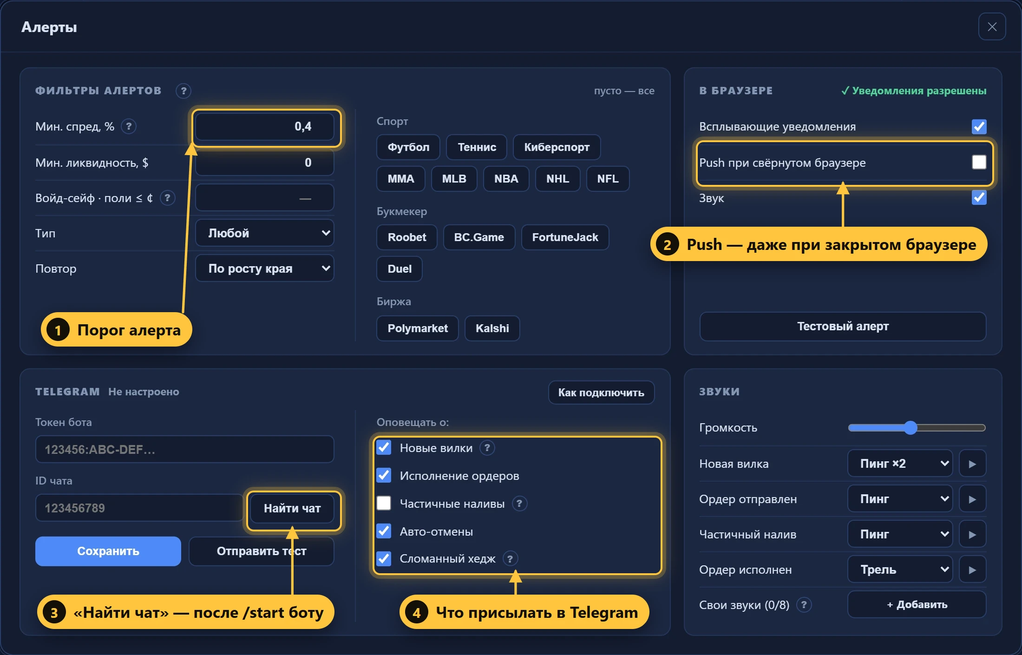This screenshot has height=655, width=1022.
Task: Open Частичный налив sound dropdown
Action: pos(900,534)
